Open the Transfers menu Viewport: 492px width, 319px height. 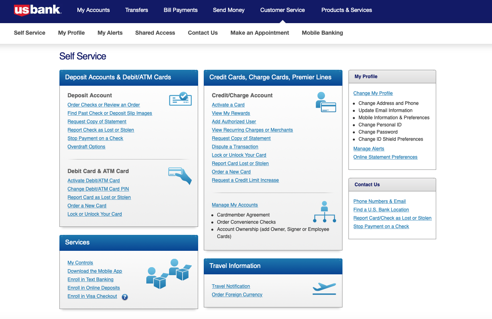point(137,10)
